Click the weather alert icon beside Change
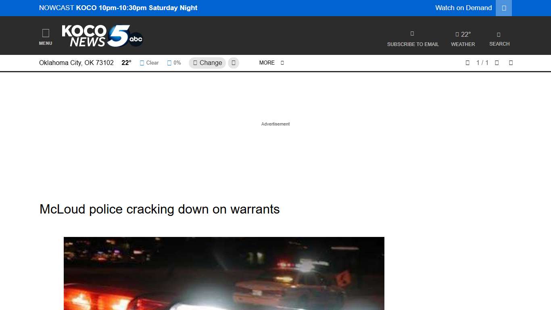 coord(233,63)
